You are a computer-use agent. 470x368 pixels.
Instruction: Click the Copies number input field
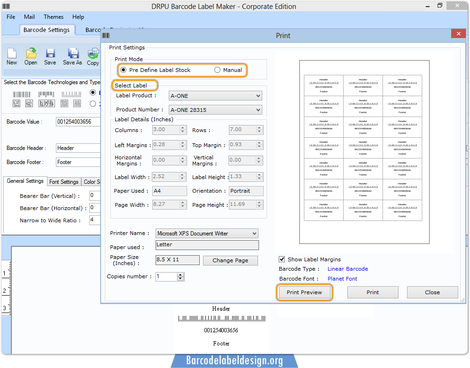pos(166,277)
